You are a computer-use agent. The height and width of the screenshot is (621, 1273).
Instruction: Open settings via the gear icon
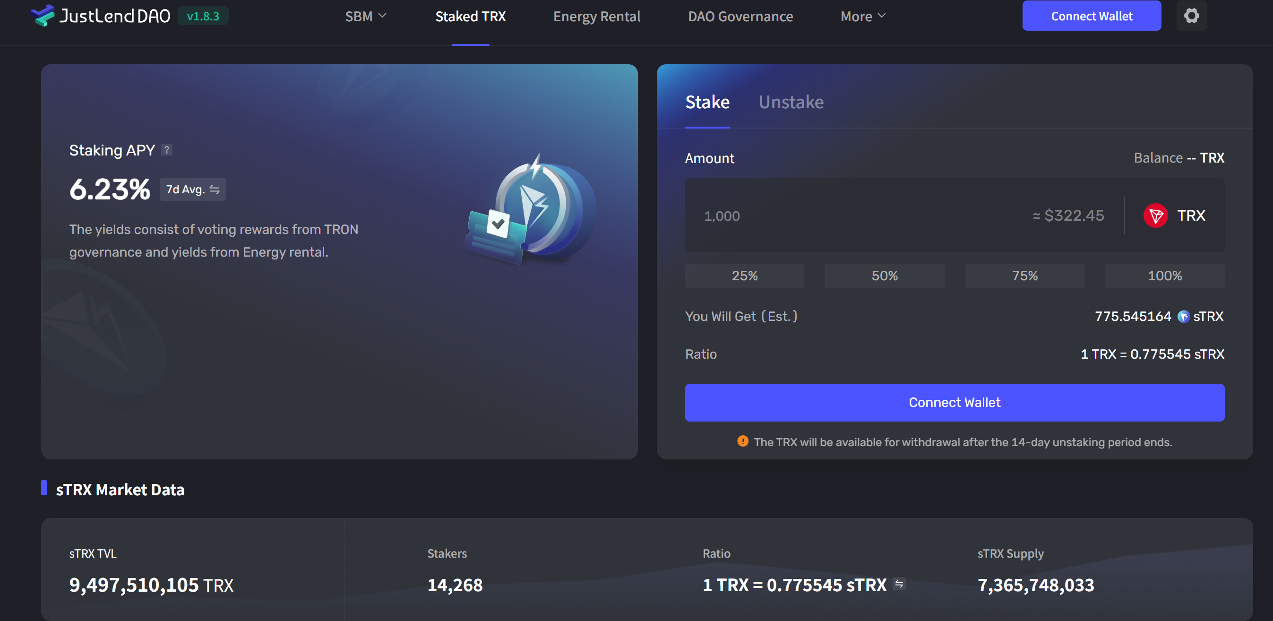1191,16
